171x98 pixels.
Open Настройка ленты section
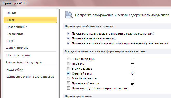point(30,55)
